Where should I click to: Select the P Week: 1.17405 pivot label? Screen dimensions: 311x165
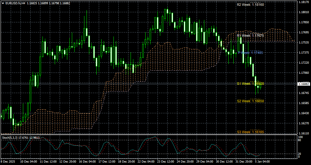250,53
